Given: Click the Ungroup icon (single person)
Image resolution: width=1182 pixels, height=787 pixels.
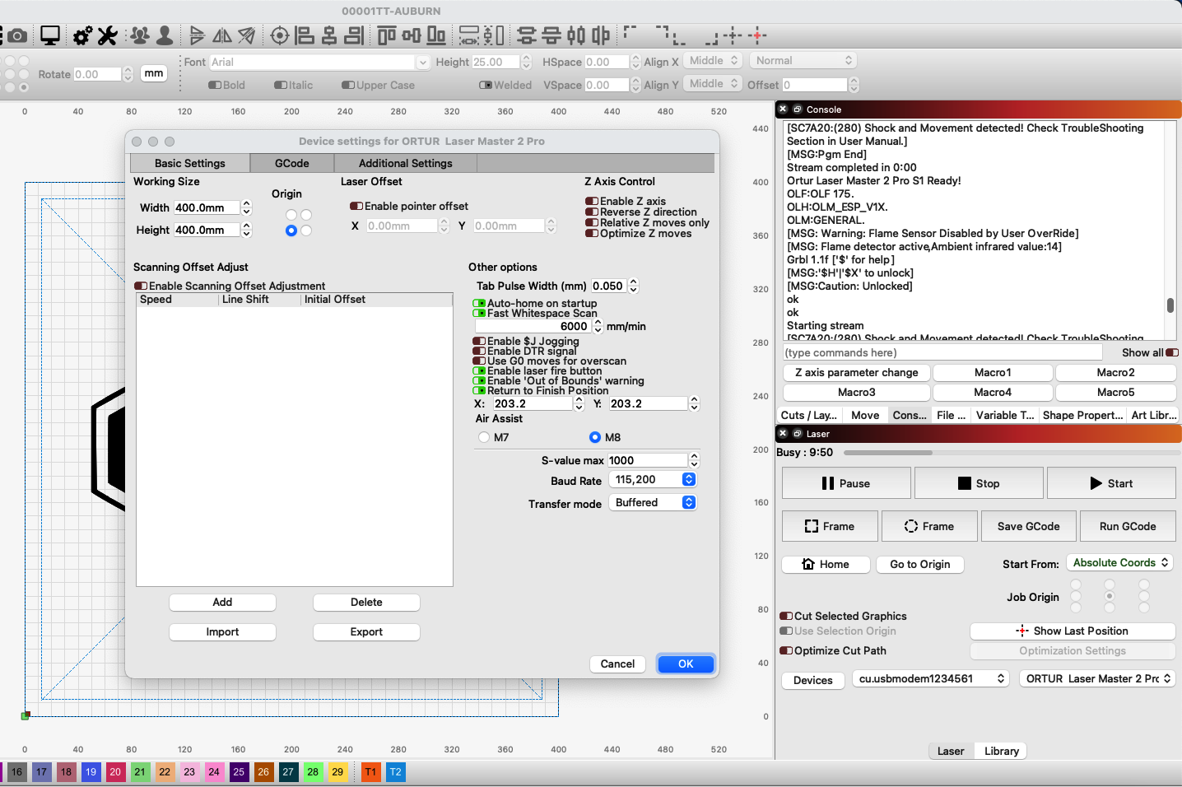Looking at the screenshot, I should pyautogui.click(x=165, y=35).
